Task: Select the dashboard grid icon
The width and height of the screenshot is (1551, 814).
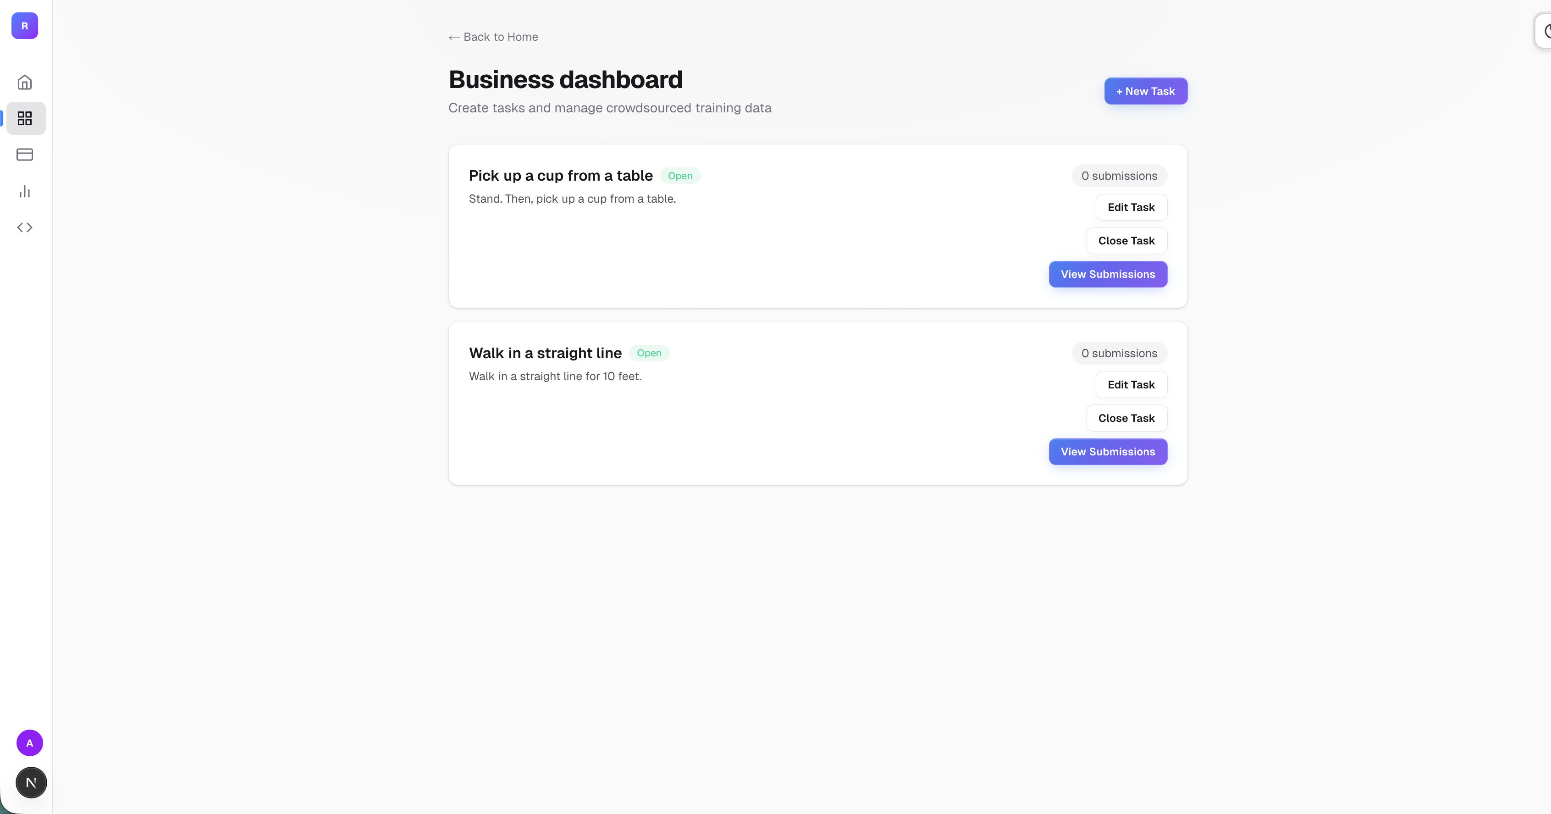Action: pos(25,118)
